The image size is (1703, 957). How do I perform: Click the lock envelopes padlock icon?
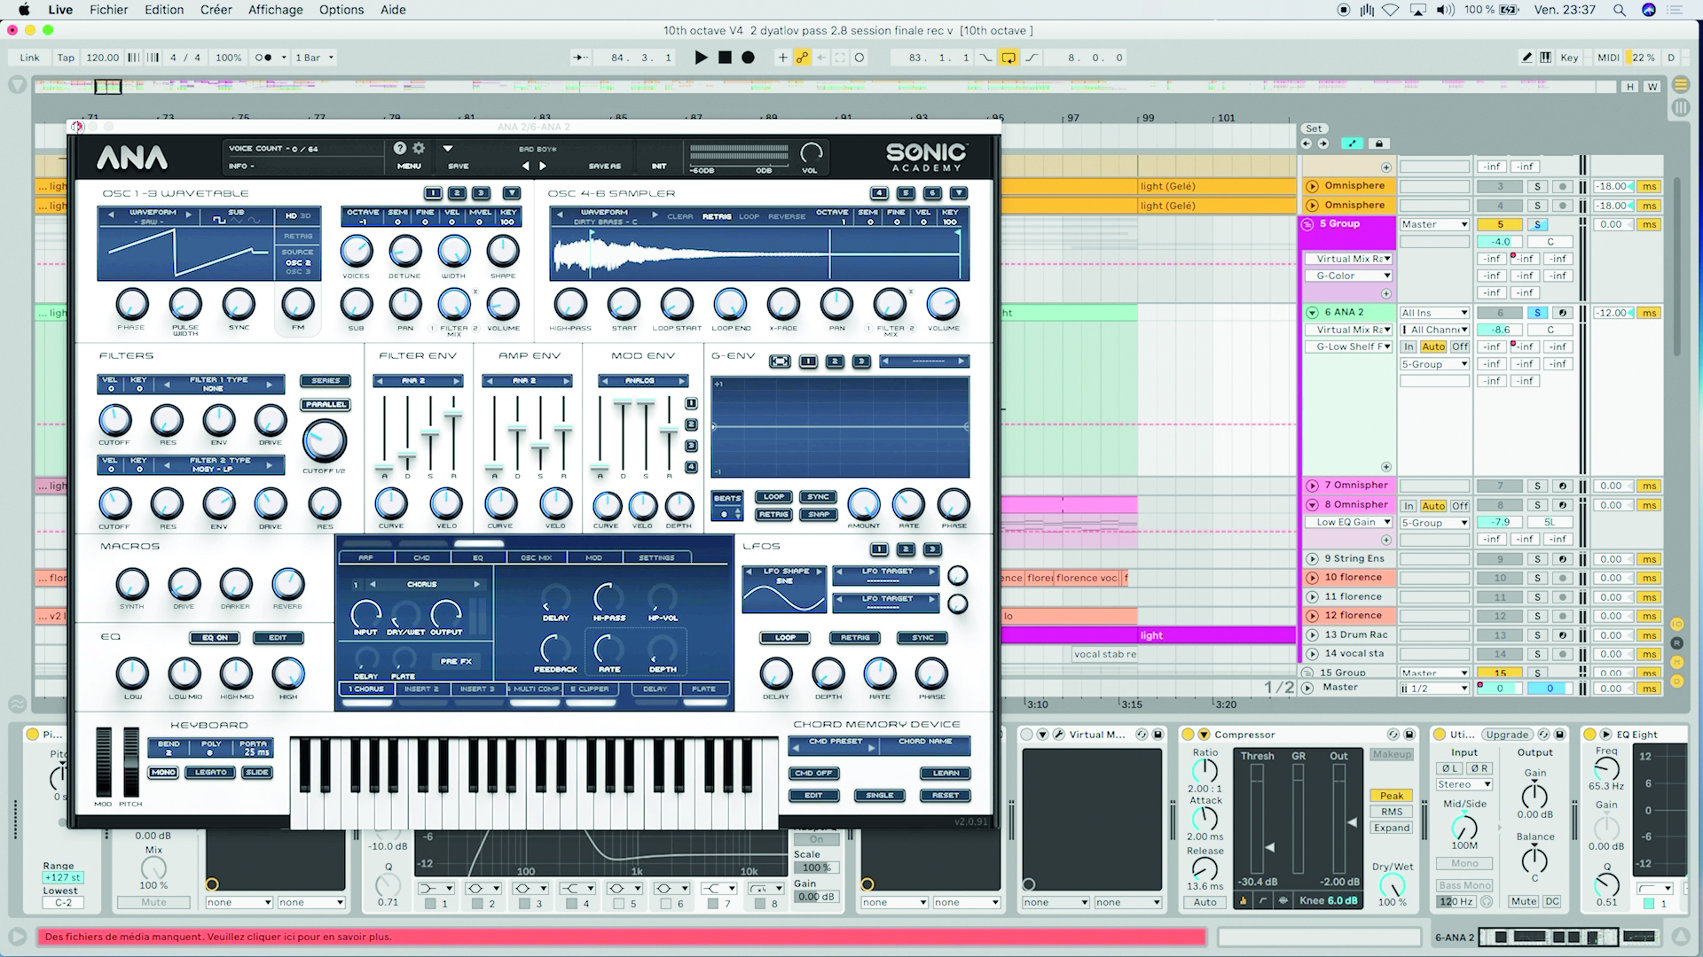[x=1378, y=144]
